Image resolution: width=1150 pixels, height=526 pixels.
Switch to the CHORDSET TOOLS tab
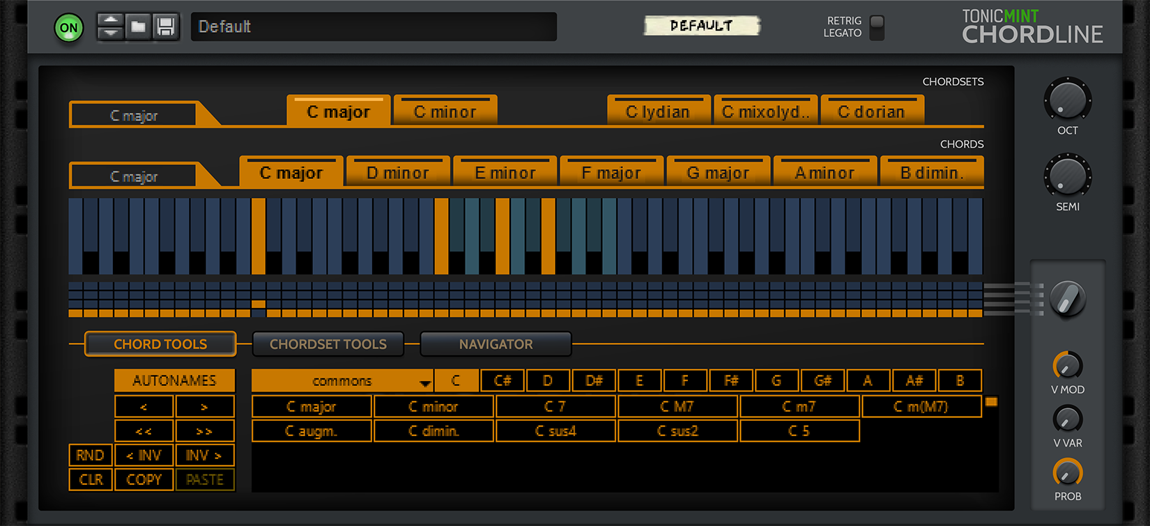(x=328, y=344)
